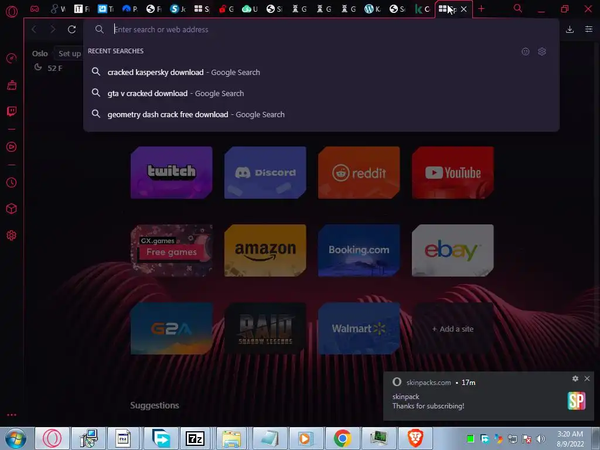Open the ebay speed dial tile
Viewport: 600px width, 450px height.
pos(453,251)
